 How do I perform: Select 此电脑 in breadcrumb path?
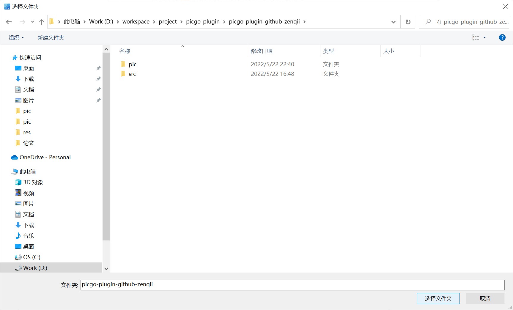72,22
